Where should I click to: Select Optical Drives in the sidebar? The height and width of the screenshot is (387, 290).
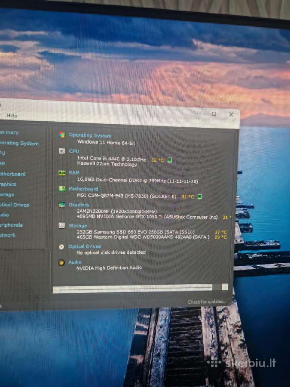[x=14, y=205]
